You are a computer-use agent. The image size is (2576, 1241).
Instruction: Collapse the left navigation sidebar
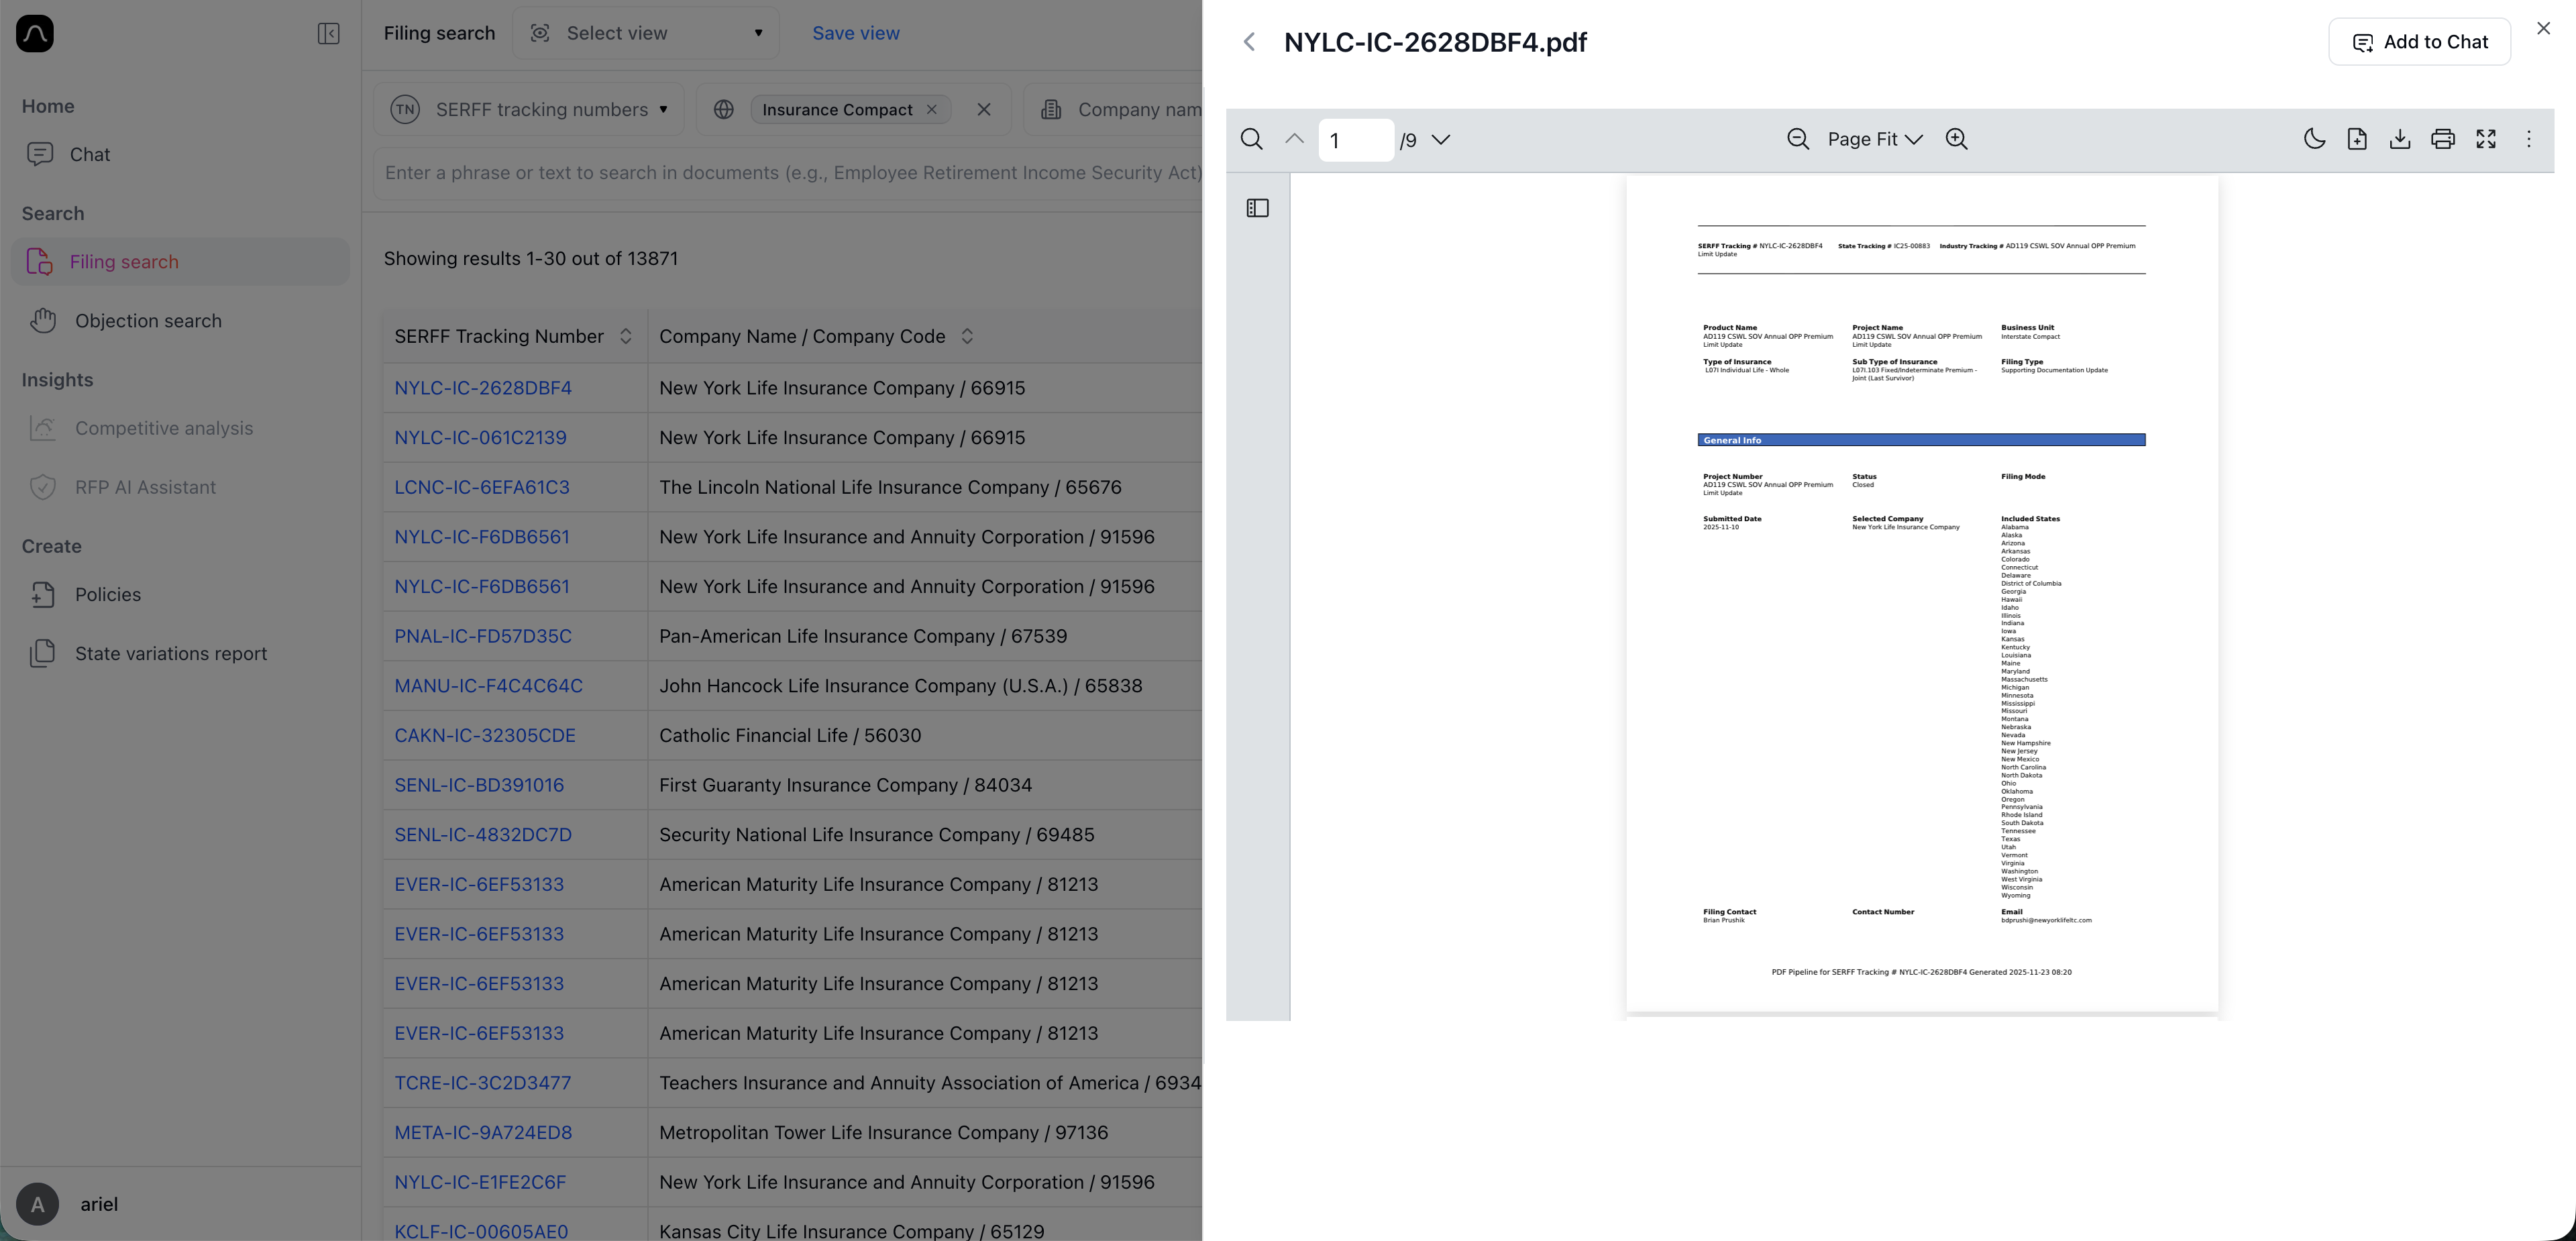point(328,33)
